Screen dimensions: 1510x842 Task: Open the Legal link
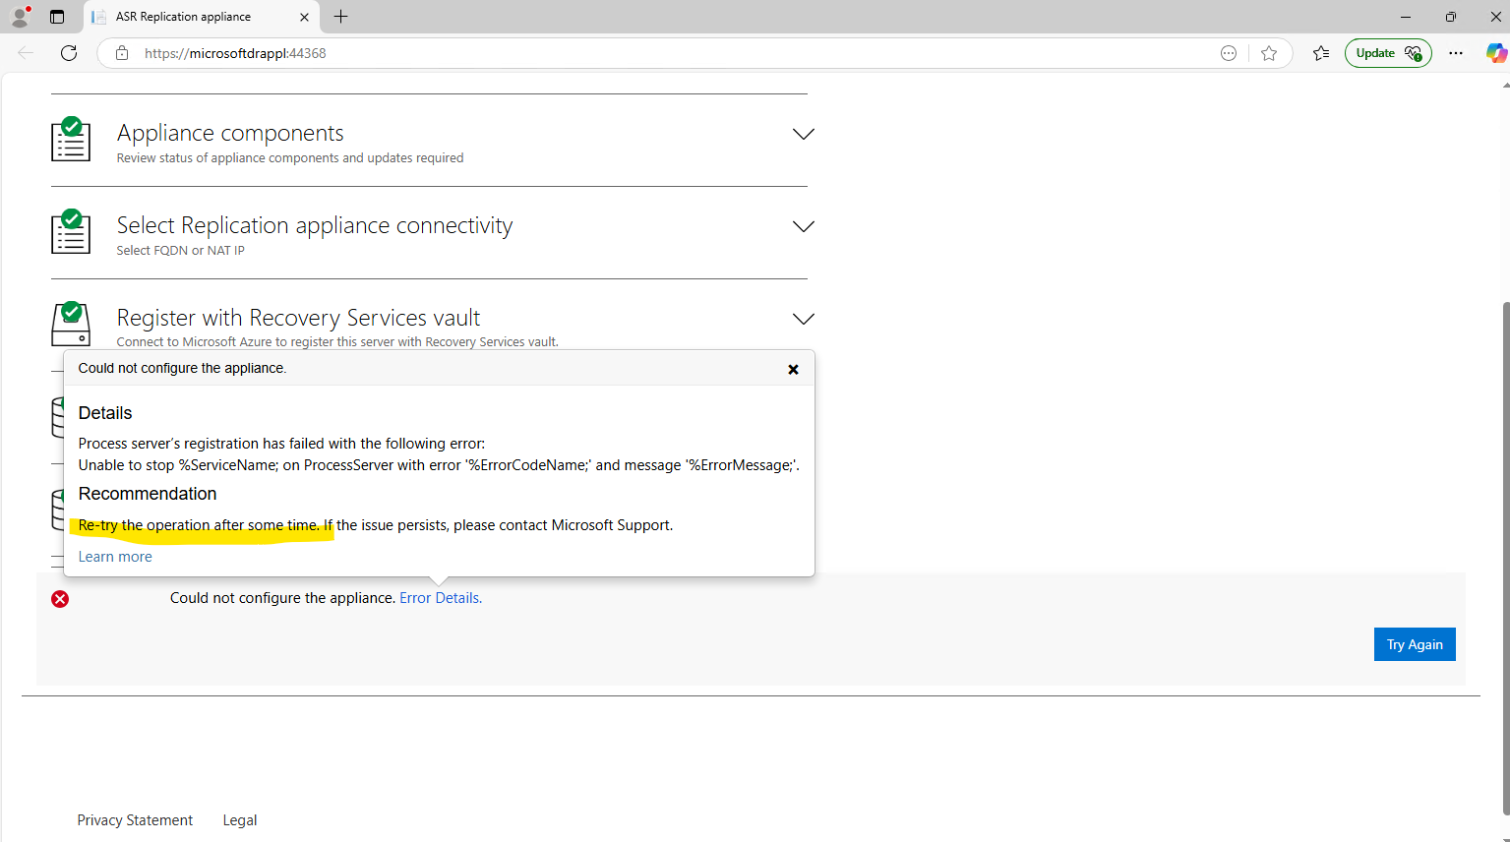click(240, 820)
